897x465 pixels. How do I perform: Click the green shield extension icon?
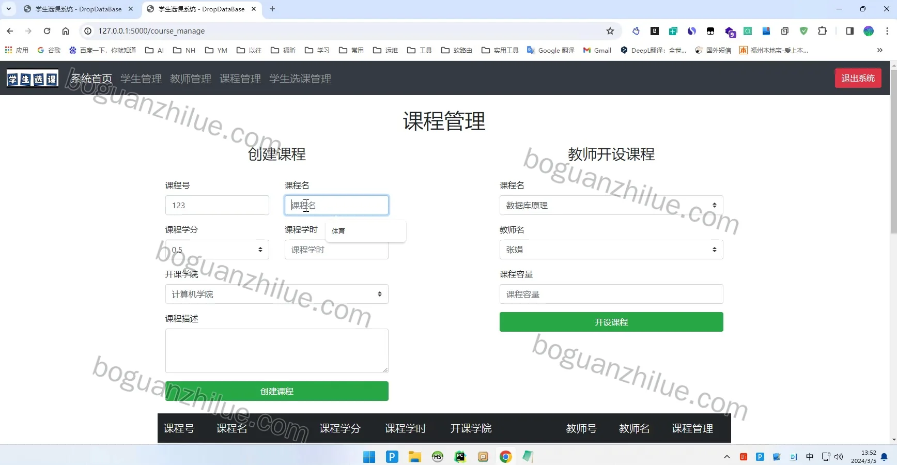tap(803, 31)
